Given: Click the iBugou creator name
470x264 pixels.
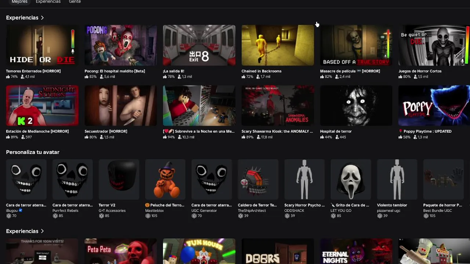Looking at the screenshot, I should tap(12, 210).
